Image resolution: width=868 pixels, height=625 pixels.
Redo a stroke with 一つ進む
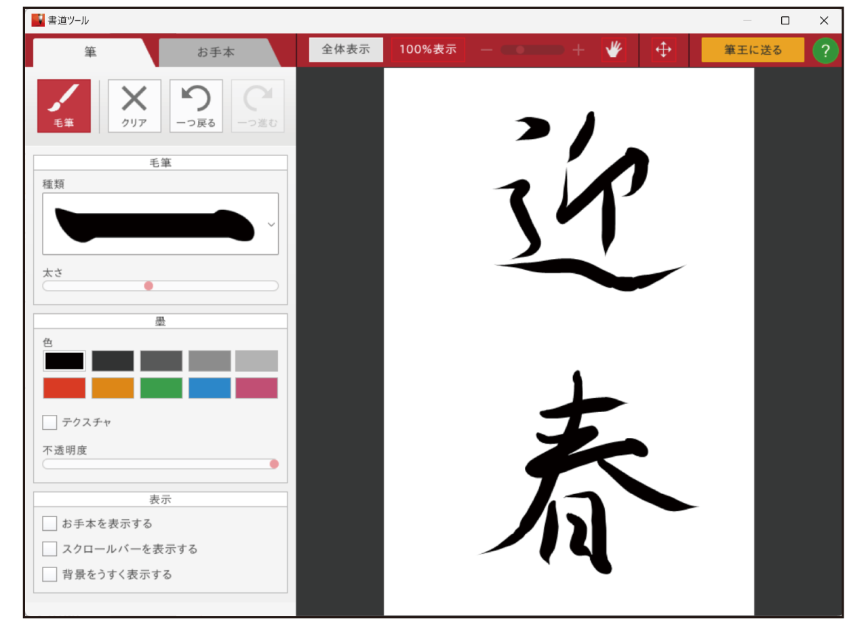click(x=258, y=106)
